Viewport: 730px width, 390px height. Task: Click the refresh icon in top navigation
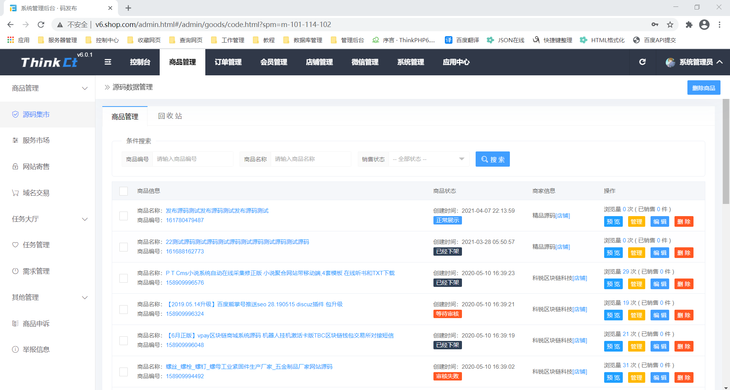click(642, 62)
